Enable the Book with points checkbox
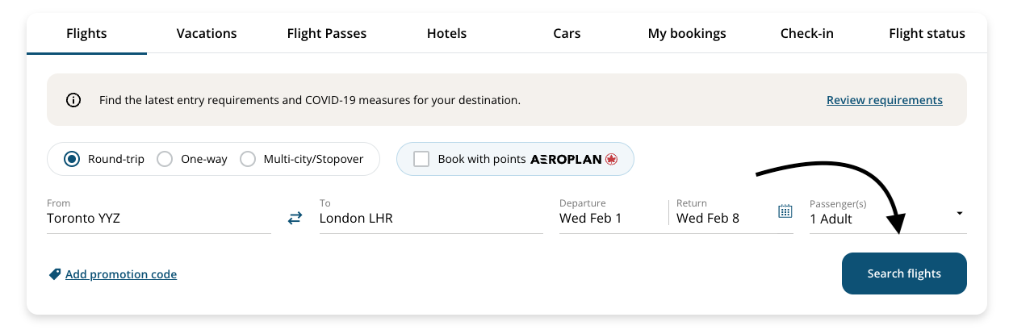1009x334 pixels. (421, 159)
